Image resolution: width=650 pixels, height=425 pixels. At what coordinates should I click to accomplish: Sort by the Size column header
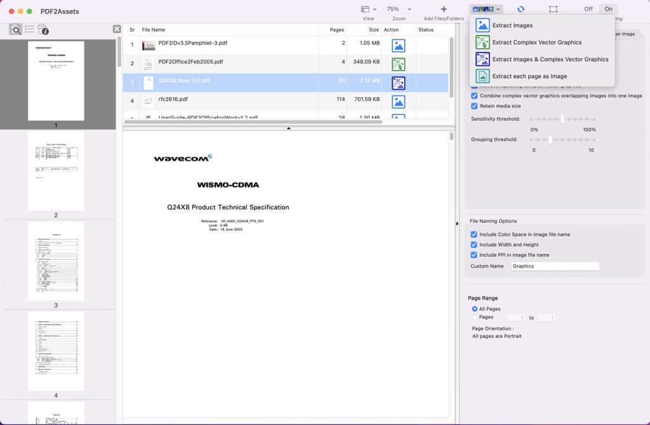(x=364, y=30)
